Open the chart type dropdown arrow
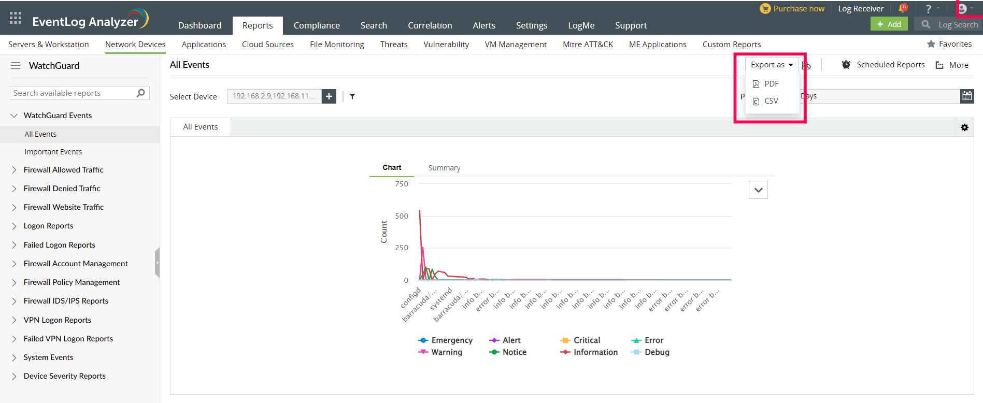This screenshot has height=403, width=983. pos(758,190)
